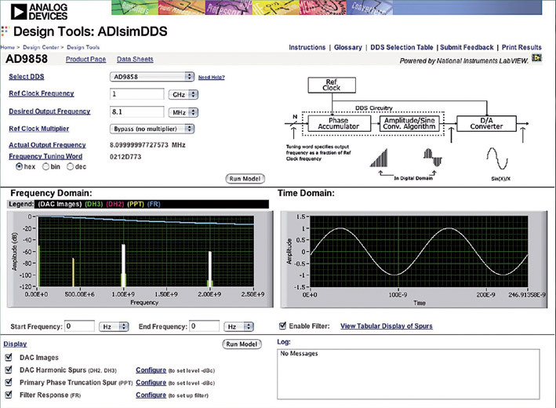
Task: Click the Amplitude/Sine Conv. Algorithm block
Action: pyautogui.click(x=409, y=123)
